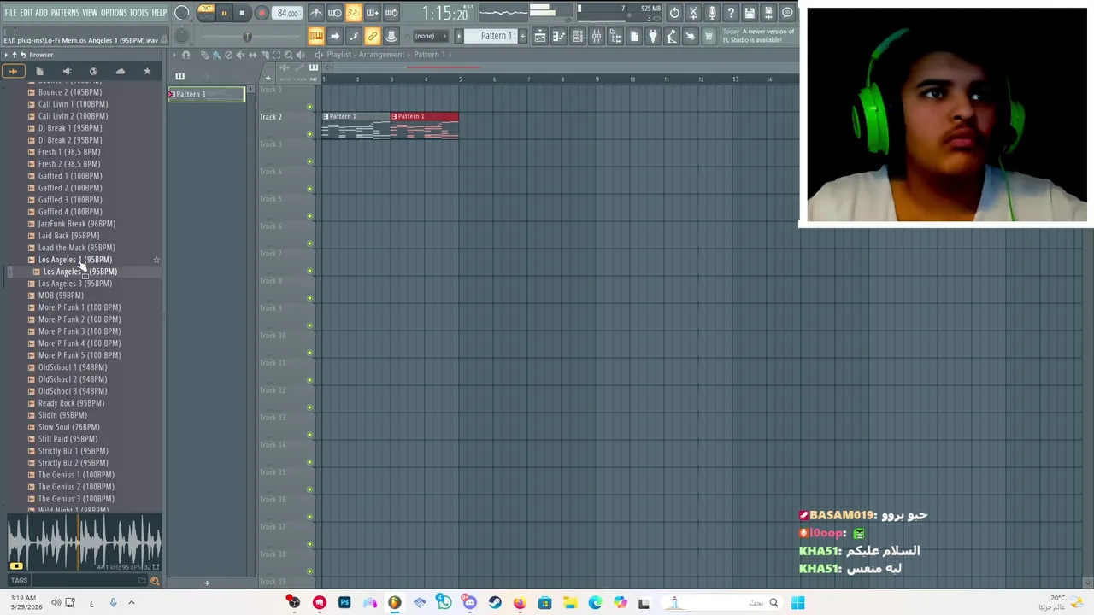Screen dimensions: 1094x615
Task: Open the ADD menu
Action: [x=41, y=13]
